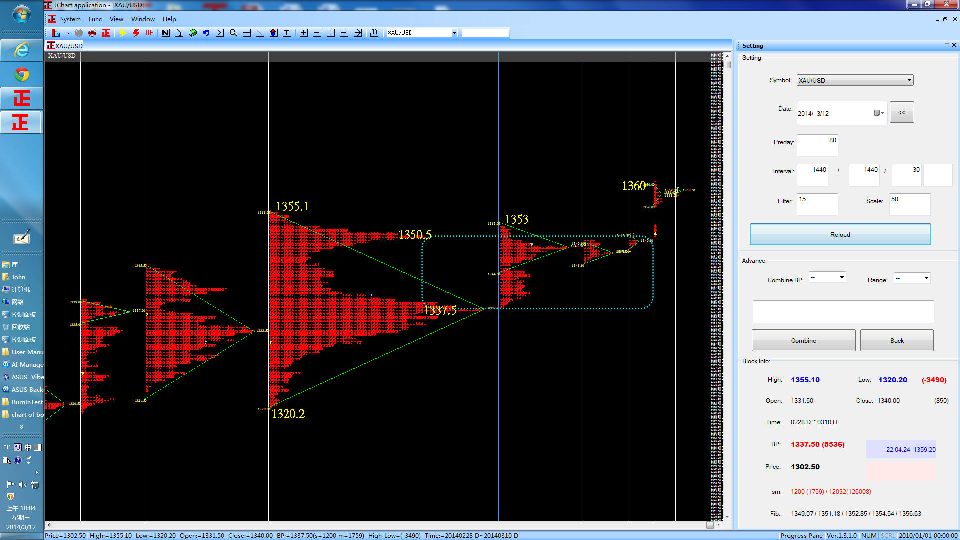Select the dotted rectangle selection tool
This screenshot has width=960, height=540.
pyautogui.click(x=331, y=33)
